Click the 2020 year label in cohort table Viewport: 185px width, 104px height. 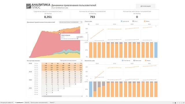click(30, 80)
